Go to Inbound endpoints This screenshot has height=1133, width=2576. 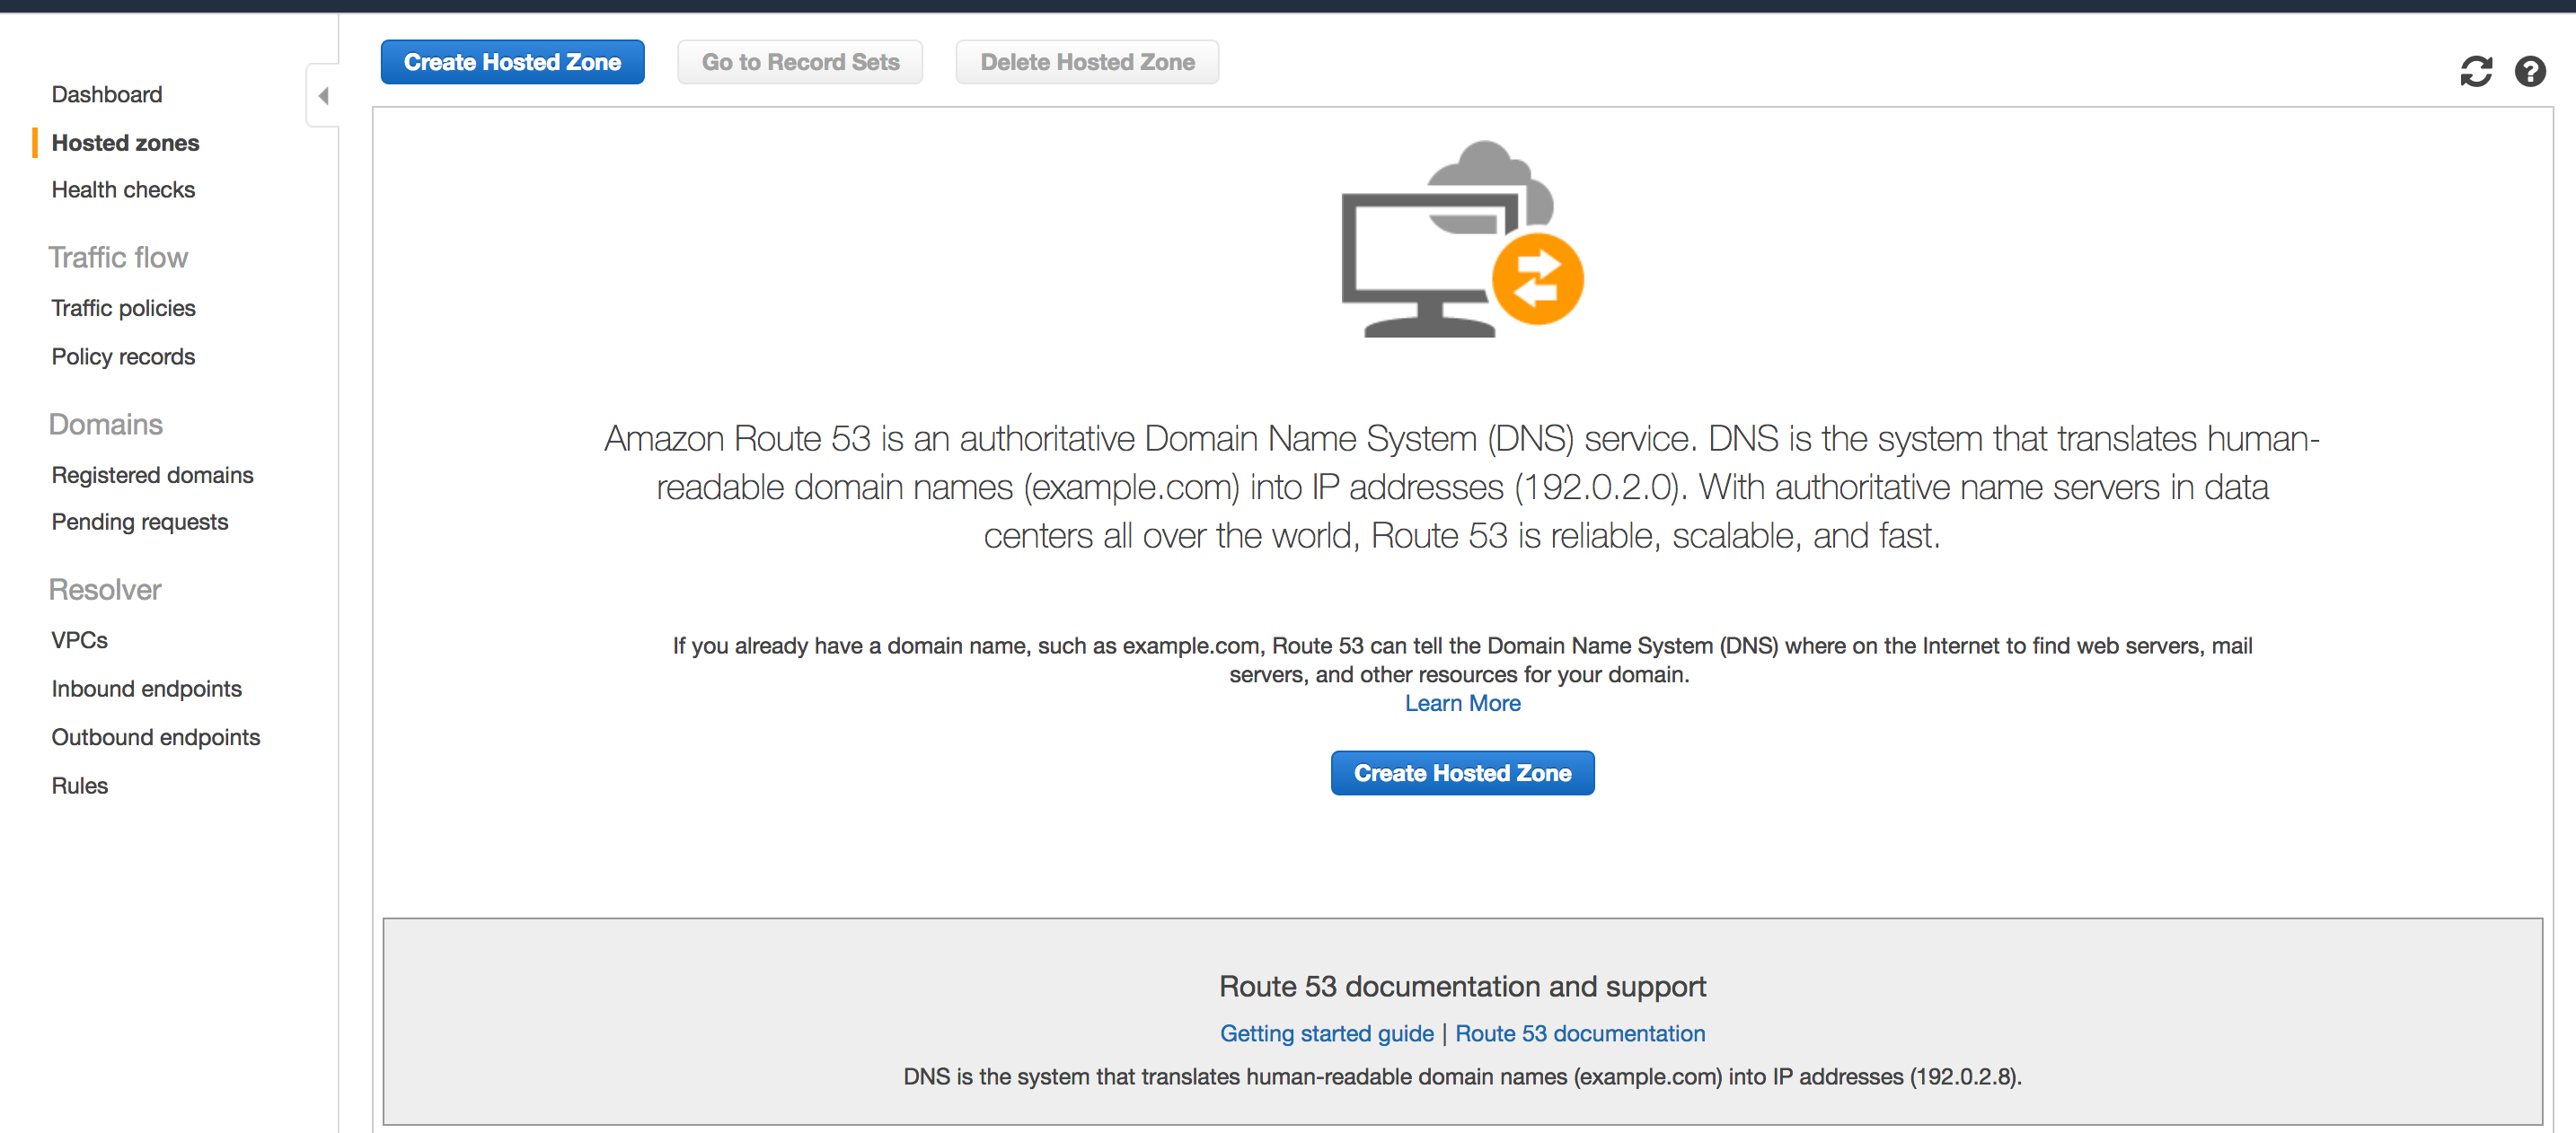147,689
